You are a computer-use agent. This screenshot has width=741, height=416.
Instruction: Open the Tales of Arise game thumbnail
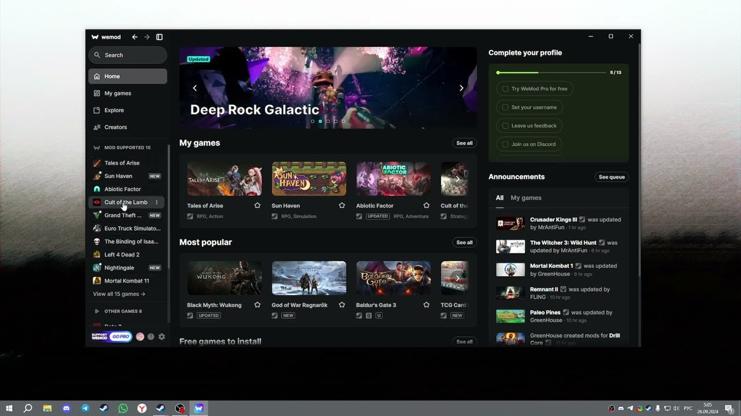225,179
